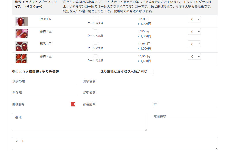Check the クール宅急便 box for 徳秀 2玉
Viewport: 229px width, 151px height.
click(x=95, y=31)
